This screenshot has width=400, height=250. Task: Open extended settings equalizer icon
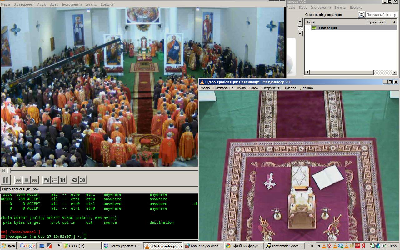click(x=63, y=180)
